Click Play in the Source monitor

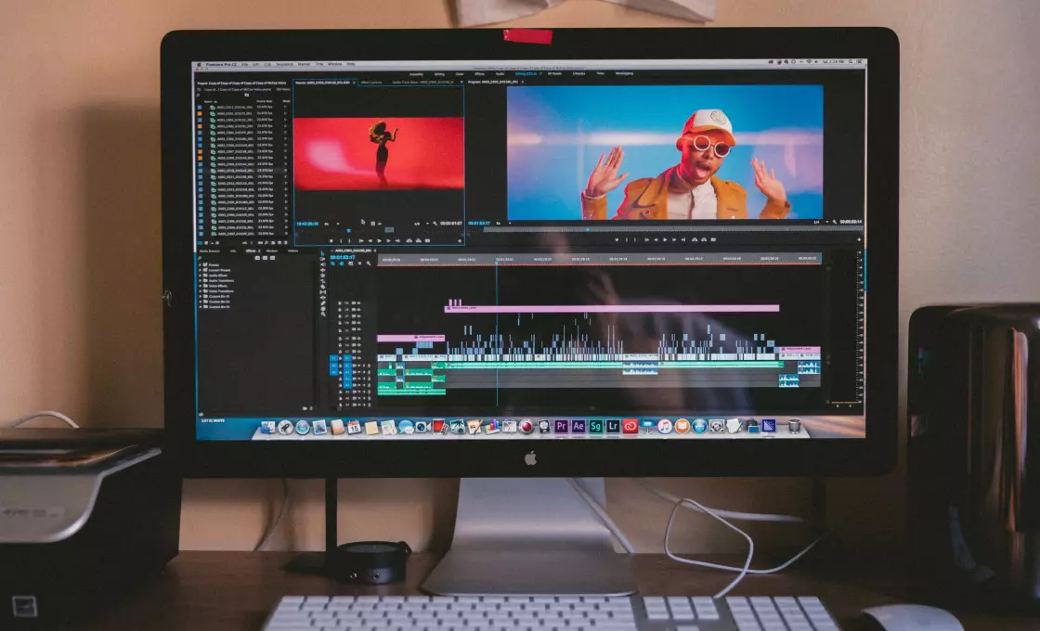tap(380, 240)
